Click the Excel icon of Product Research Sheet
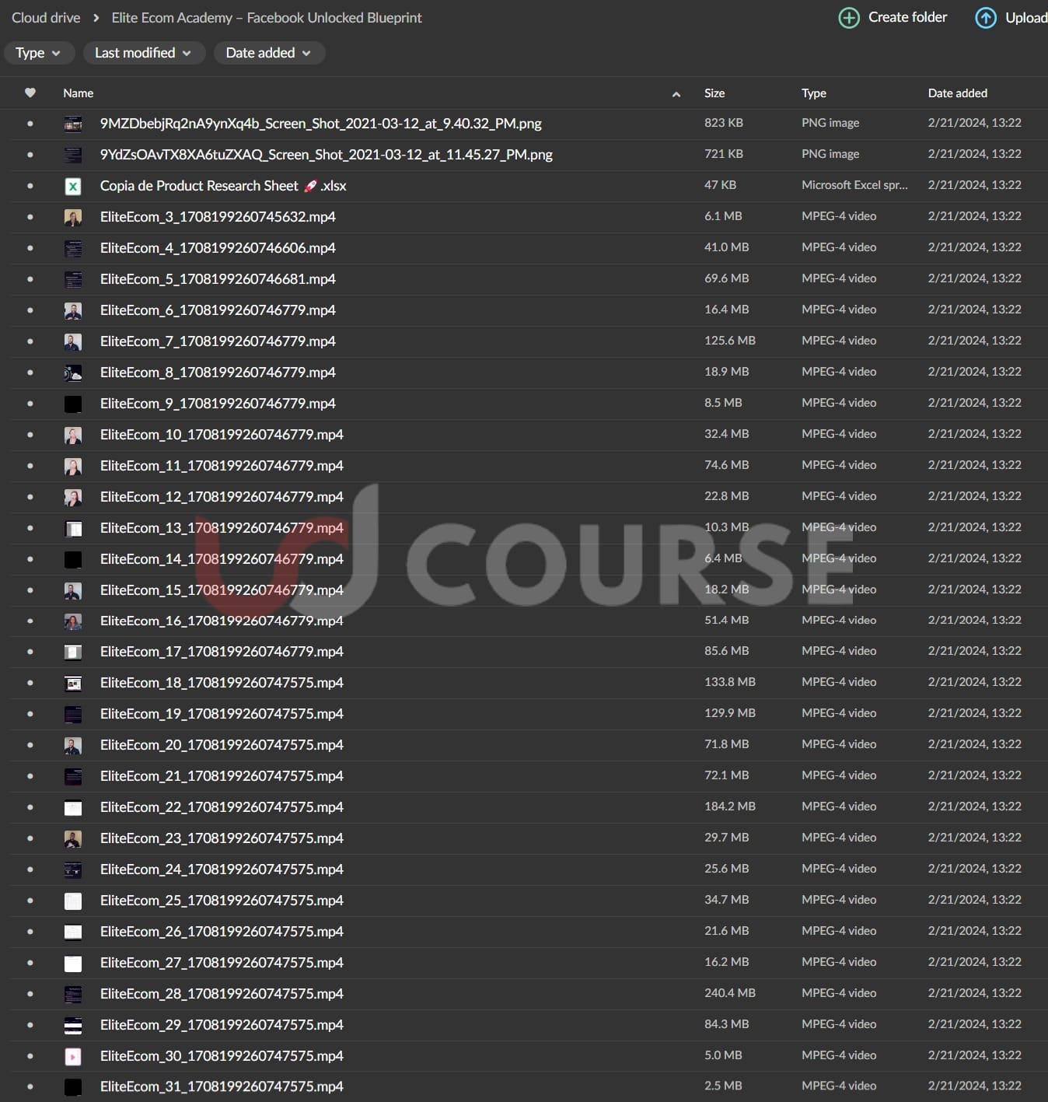This screenshot has width=1048, height=1102. [x=73, y=186]
